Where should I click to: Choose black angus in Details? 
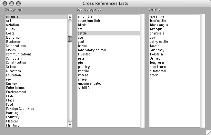(x=159, y=25)
